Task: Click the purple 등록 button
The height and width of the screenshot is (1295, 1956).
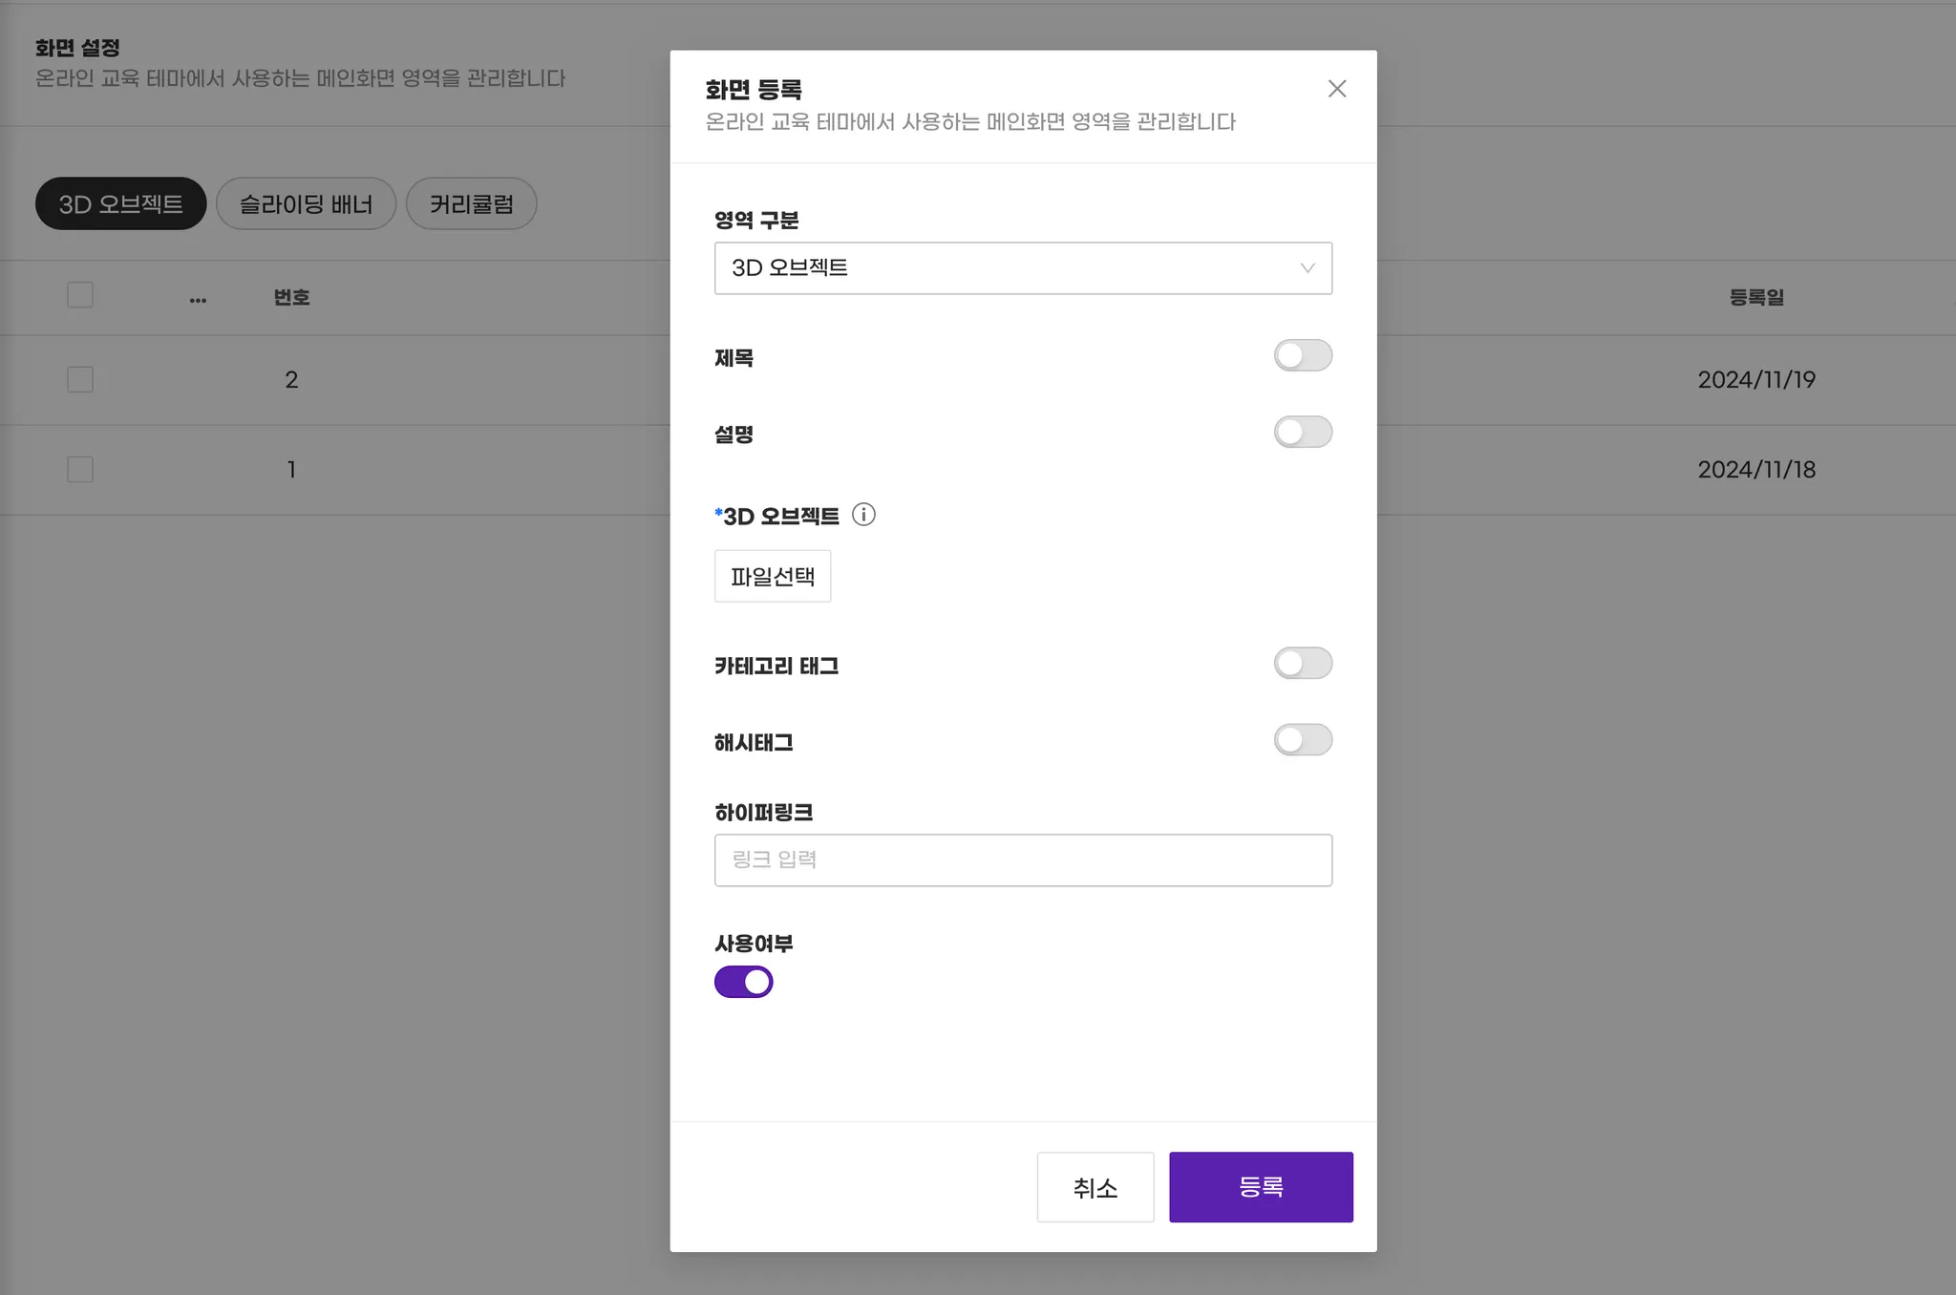Action: click(1260, 1187)
